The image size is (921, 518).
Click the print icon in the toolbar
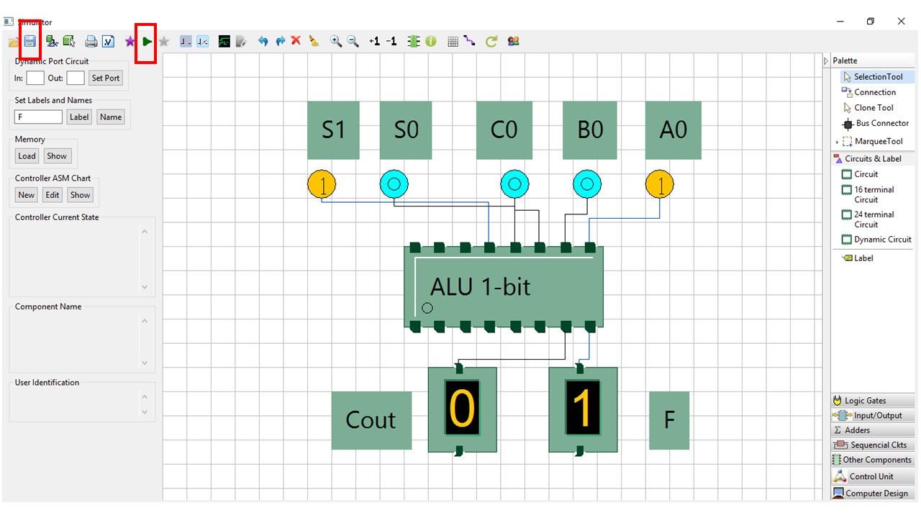click(x=91, y=41)
